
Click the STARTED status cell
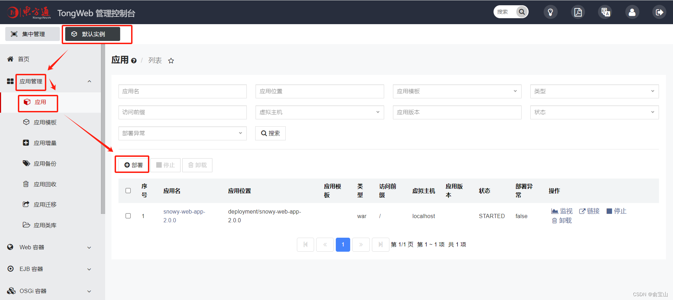pyautogui.click(x=492, y=216)
